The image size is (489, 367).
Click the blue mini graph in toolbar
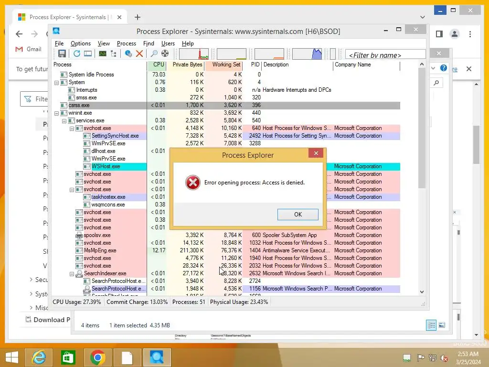(307, 54)
